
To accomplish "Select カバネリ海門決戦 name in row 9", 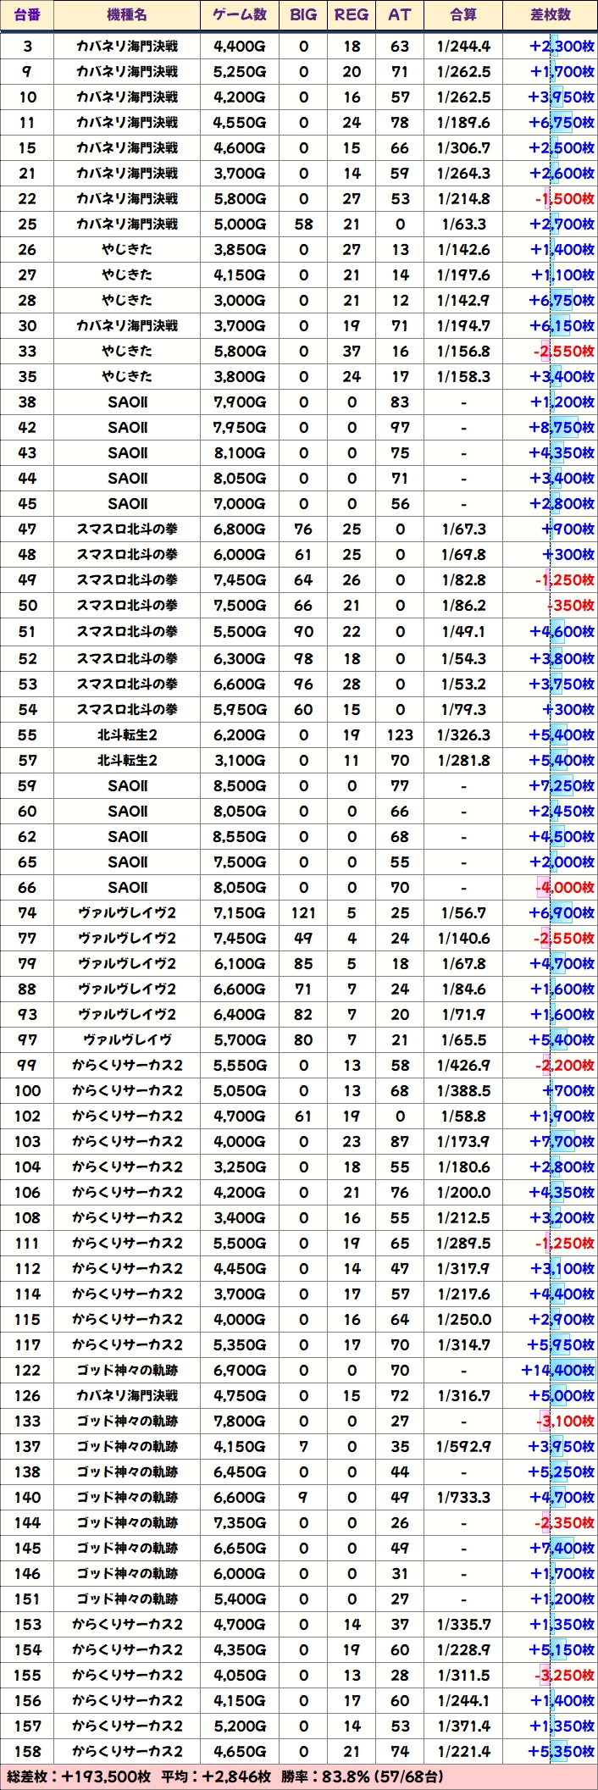I will [127, 71].
